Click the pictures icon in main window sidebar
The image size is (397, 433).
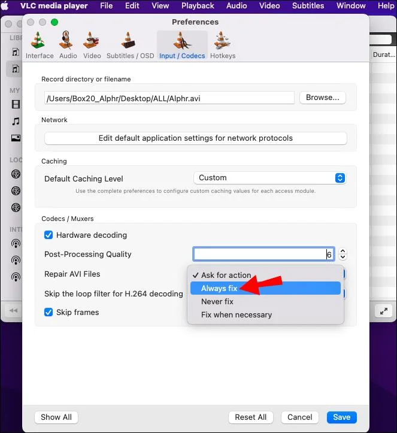16,138
